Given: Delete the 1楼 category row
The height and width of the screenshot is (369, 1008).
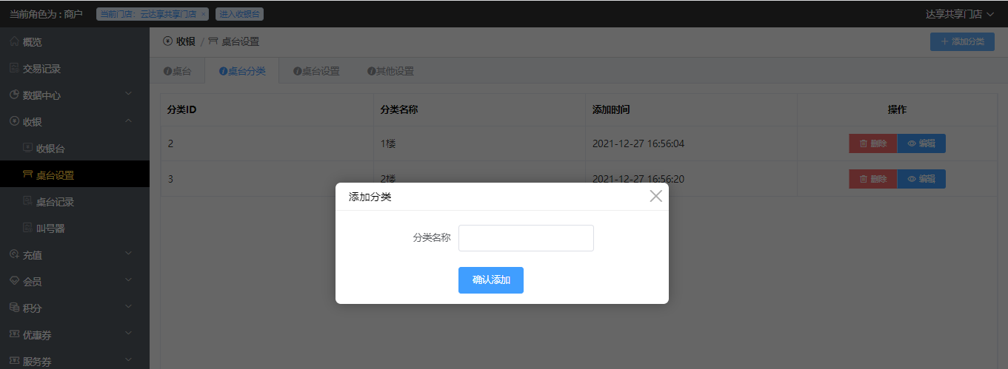Looking at the screenshot, I should pos(873,143).
